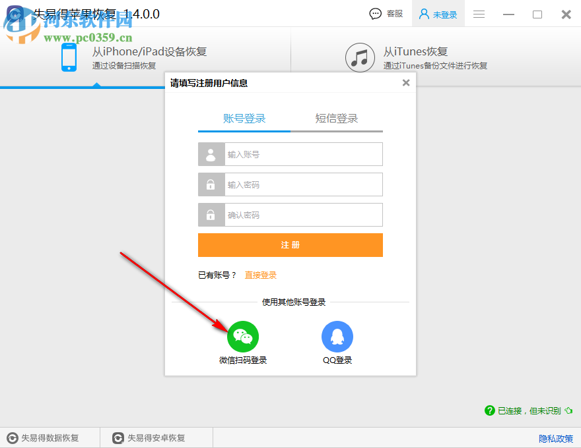This screenshot has width=581, height=448.
Task: Open 失易得安卓恢复 from the bottom bar
Action: [156, 437]
